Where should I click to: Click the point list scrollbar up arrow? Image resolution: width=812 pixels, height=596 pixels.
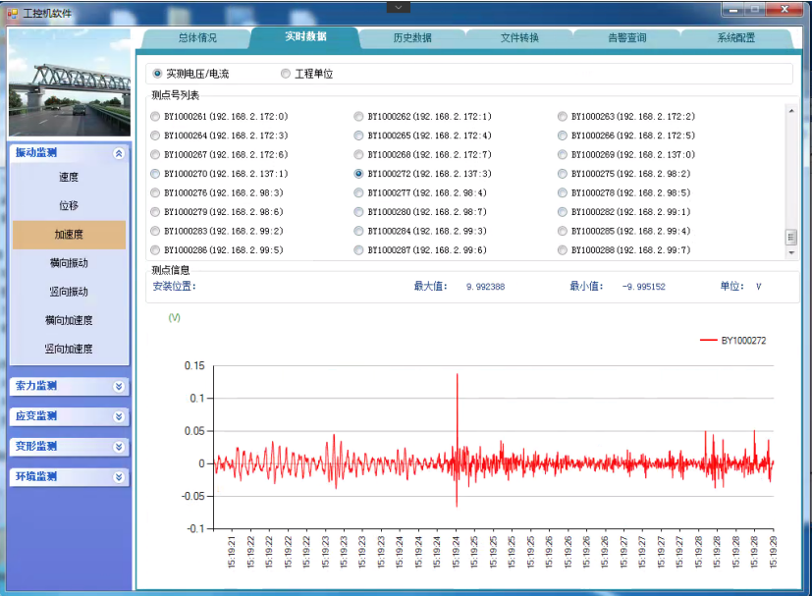coord(791,110)
